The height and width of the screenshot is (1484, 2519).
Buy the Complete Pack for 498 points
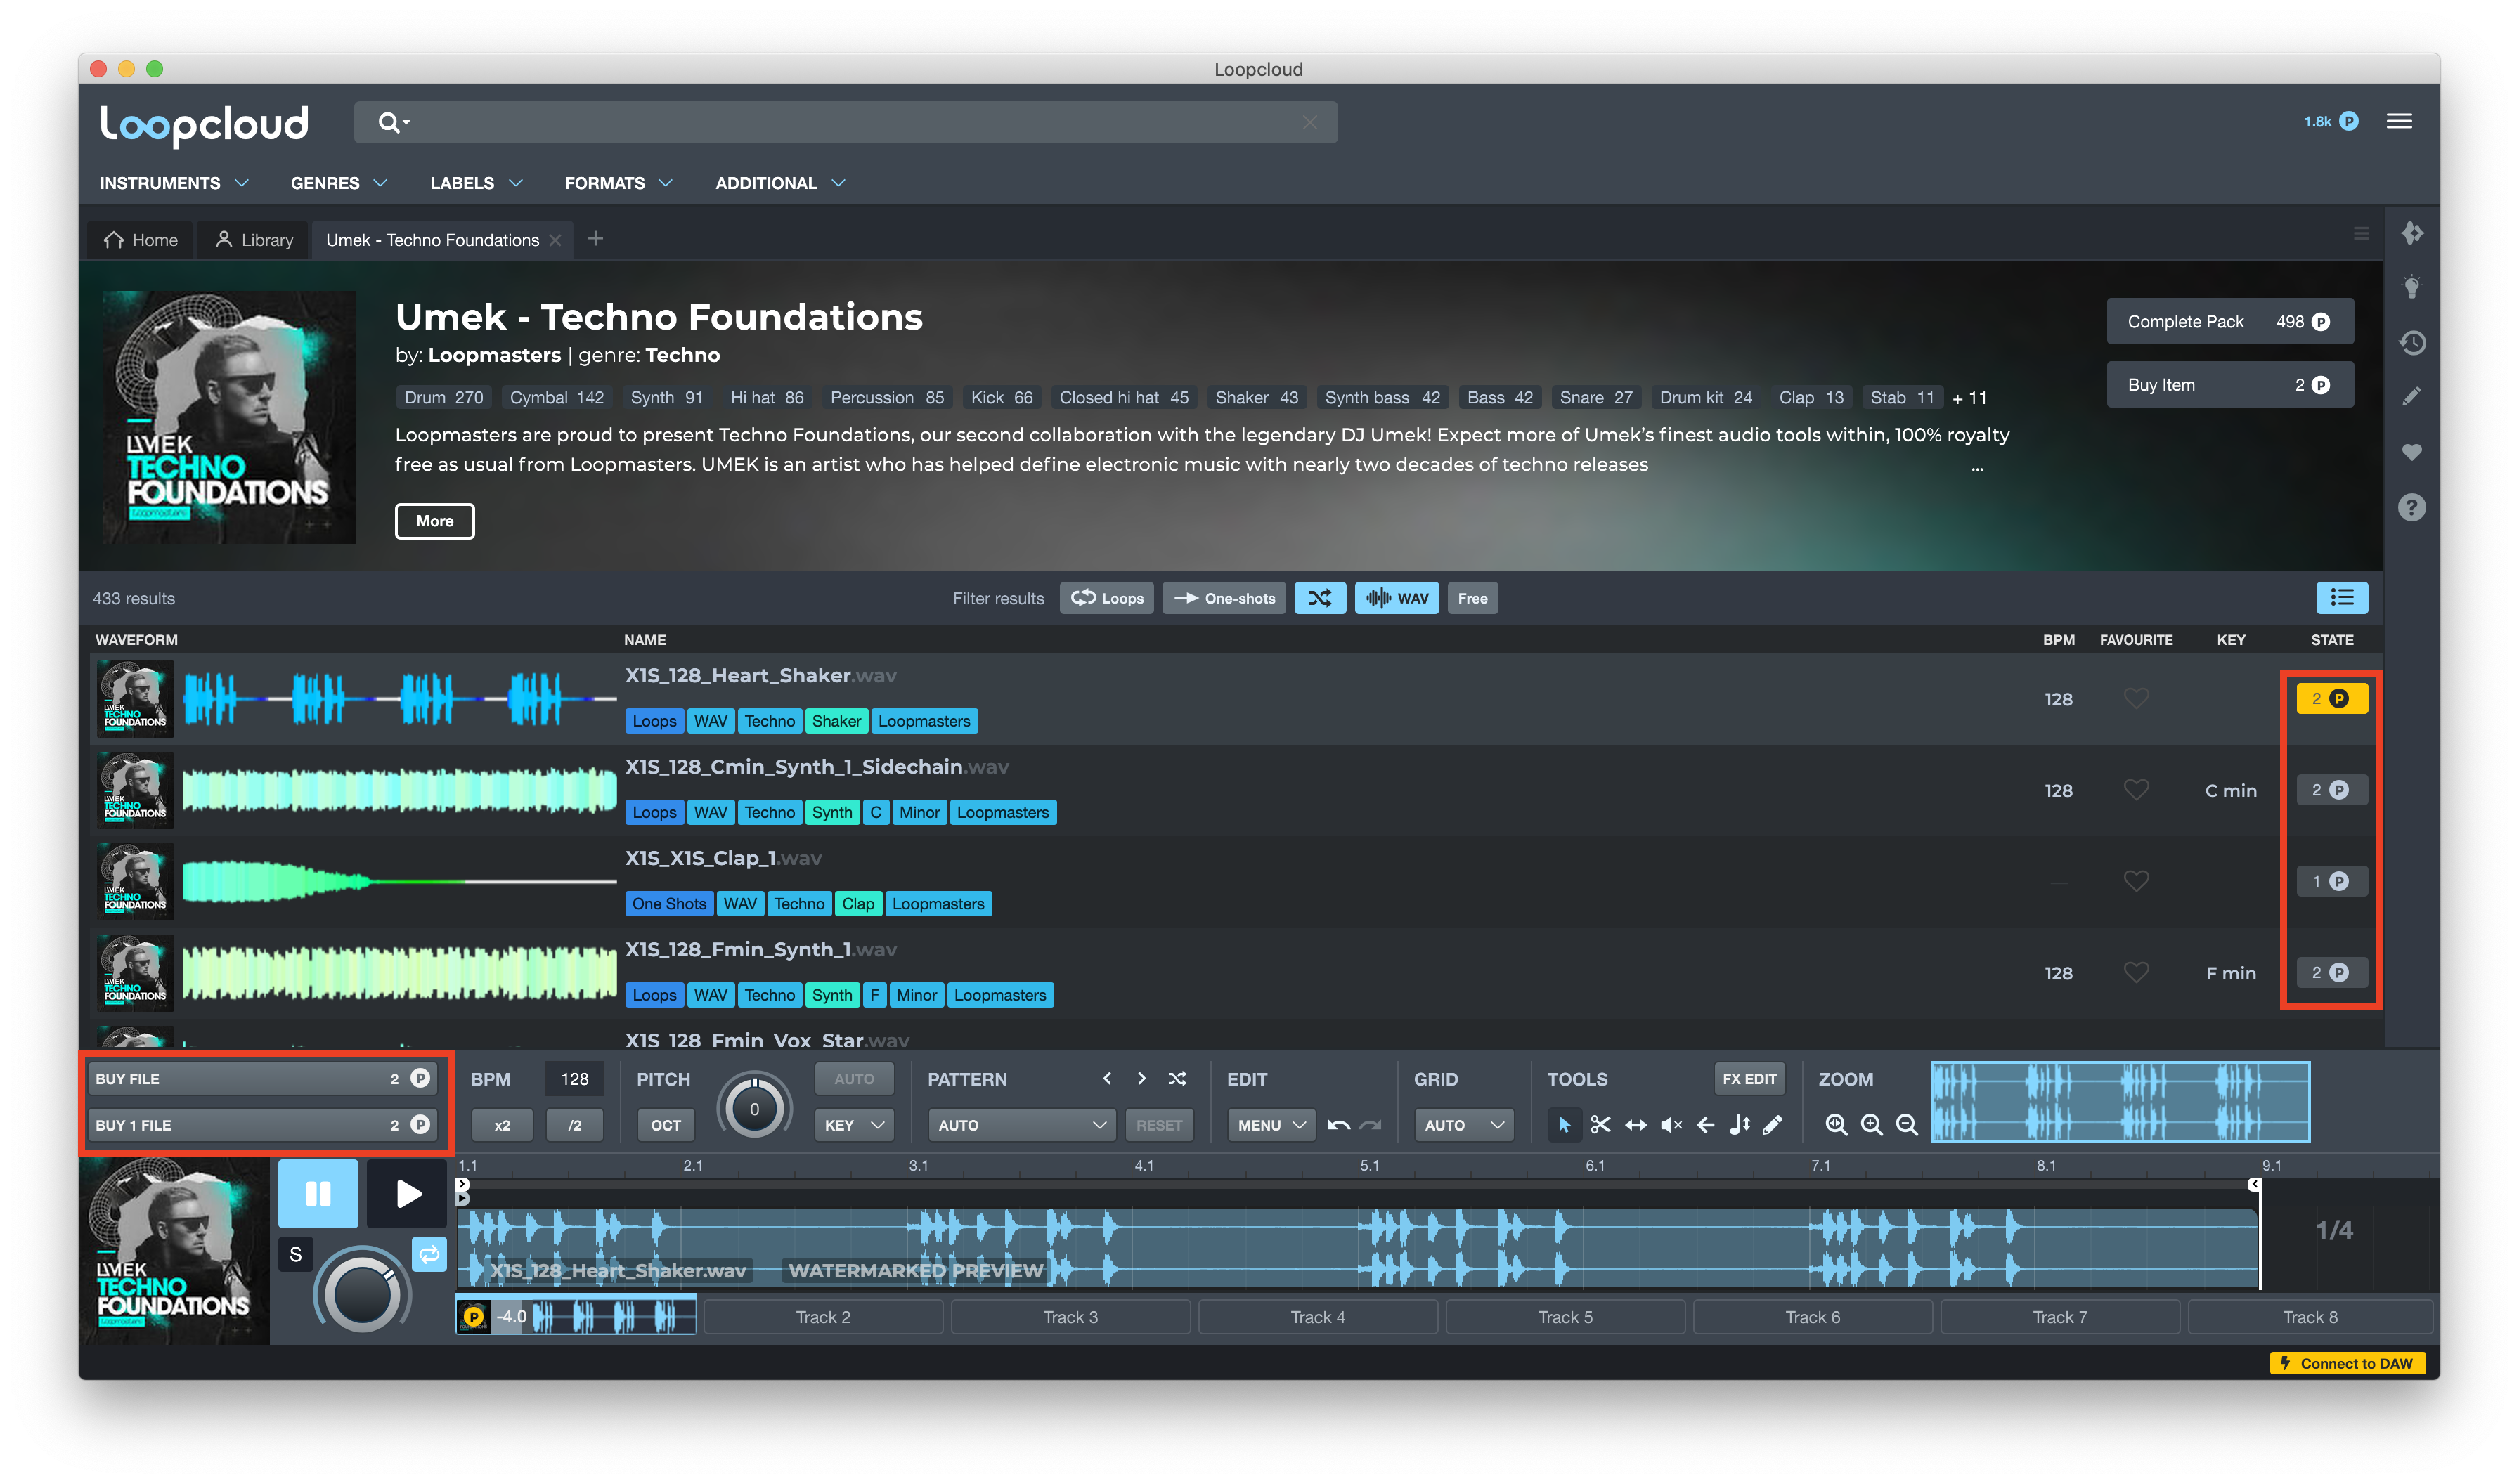(x=2229, y=321)
